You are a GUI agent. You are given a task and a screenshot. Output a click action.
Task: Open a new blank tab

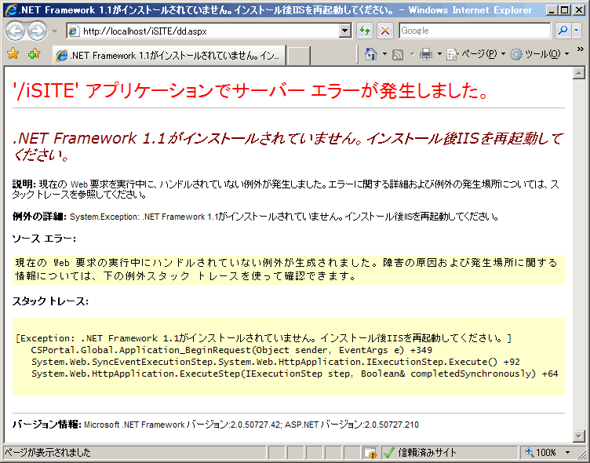299,56
